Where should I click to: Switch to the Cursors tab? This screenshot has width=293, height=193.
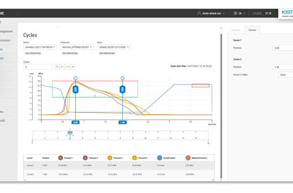coord(252,30)
